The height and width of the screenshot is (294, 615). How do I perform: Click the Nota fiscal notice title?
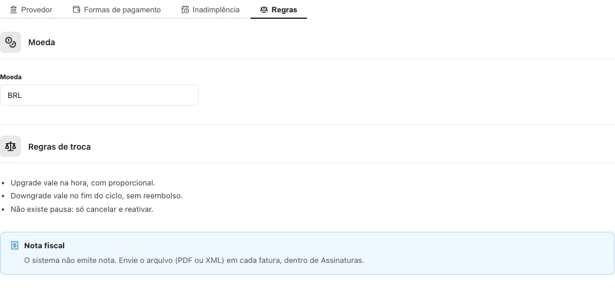point(44,245)
